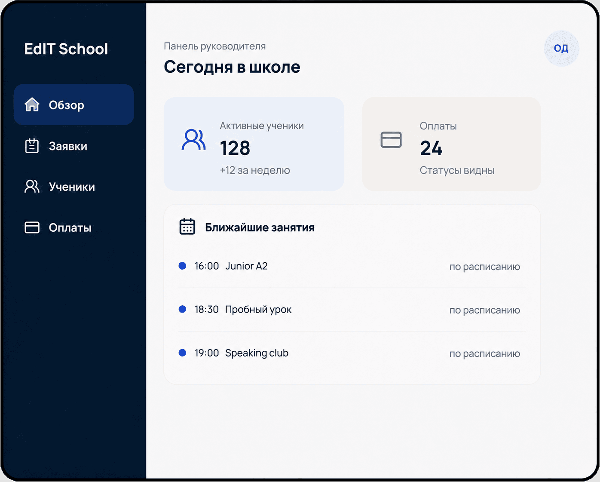Open the Оплаты summary card with 24
Image resolution: width=600 pixels, height=482 pixels.
click(451, 144)
